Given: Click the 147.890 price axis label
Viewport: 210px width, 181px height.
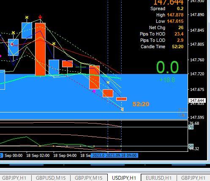Looking at the screenshot, I should [197, 15].
